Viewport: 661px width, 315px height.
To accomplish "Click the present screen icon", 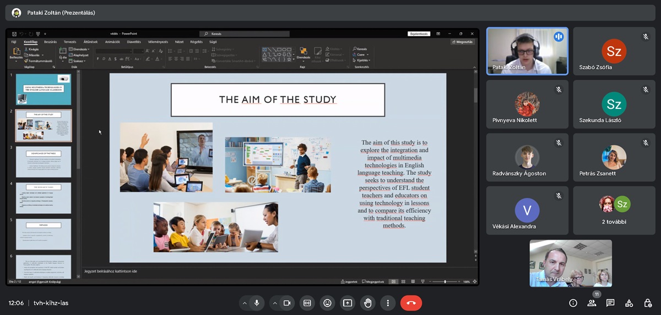I will click(348, 303).
